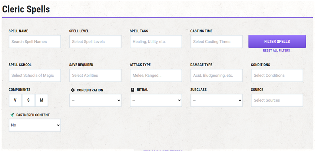Select the Casting Times field

coord(216,42)
